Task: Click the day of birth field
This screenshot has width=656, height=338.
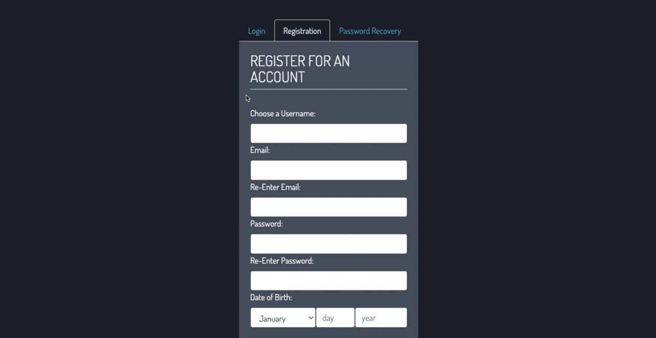Action: click(335, 318)
